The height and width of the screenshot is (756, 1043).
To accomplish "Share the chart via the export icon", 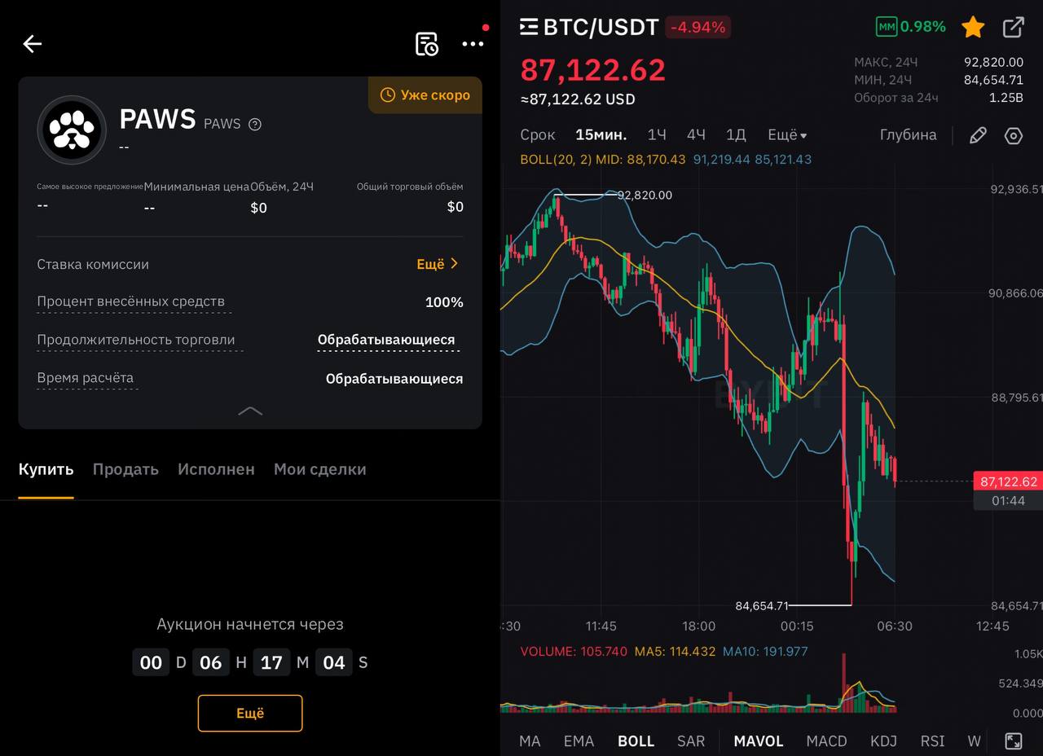I will pos(1013,27).
